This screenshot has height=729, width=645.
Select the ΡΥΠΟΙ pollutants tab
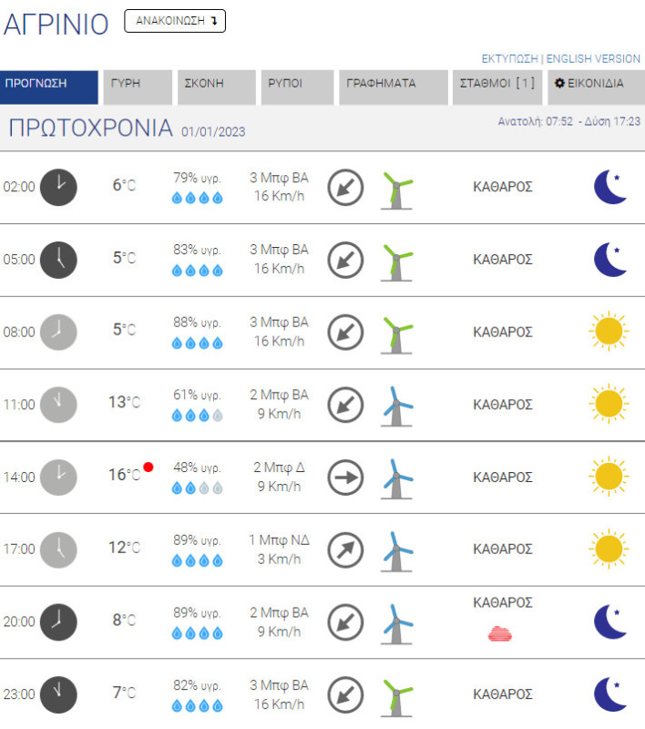point(296,84)
